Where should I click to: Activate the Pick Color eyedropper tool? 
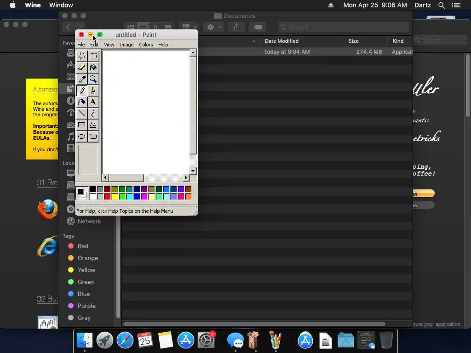82,79
